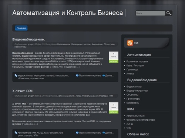Open sidebar category Объективы

pyautogui.click(x=132, y=95)
